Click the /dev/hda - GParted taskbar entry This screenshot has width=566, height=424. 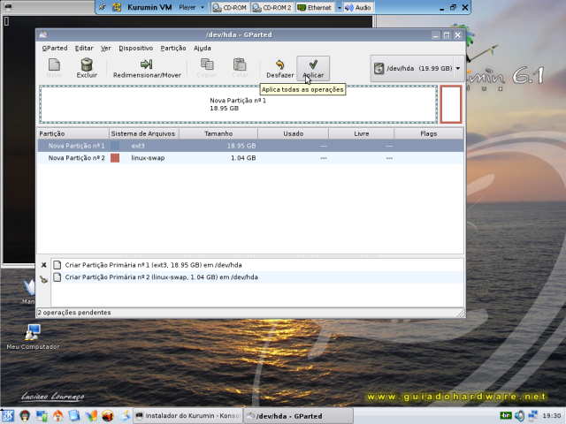click(298, 416)
